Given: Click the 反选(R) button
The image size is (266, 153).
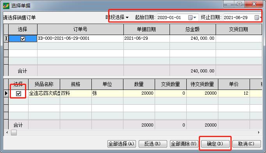Looking at the screenshot, I should pyautogui.click(x=153, y=144).
